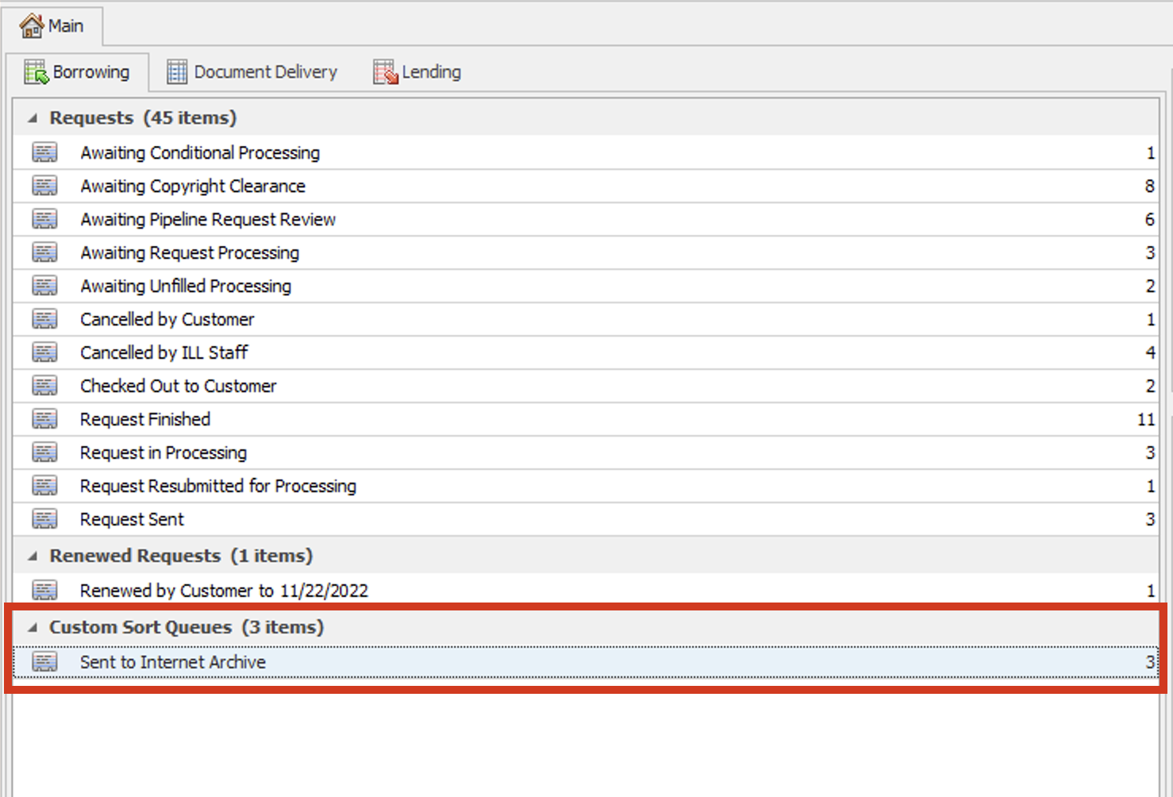Click the Request Finished queue icon
The image size is (1173, 797).
click(x=45, y=419)
